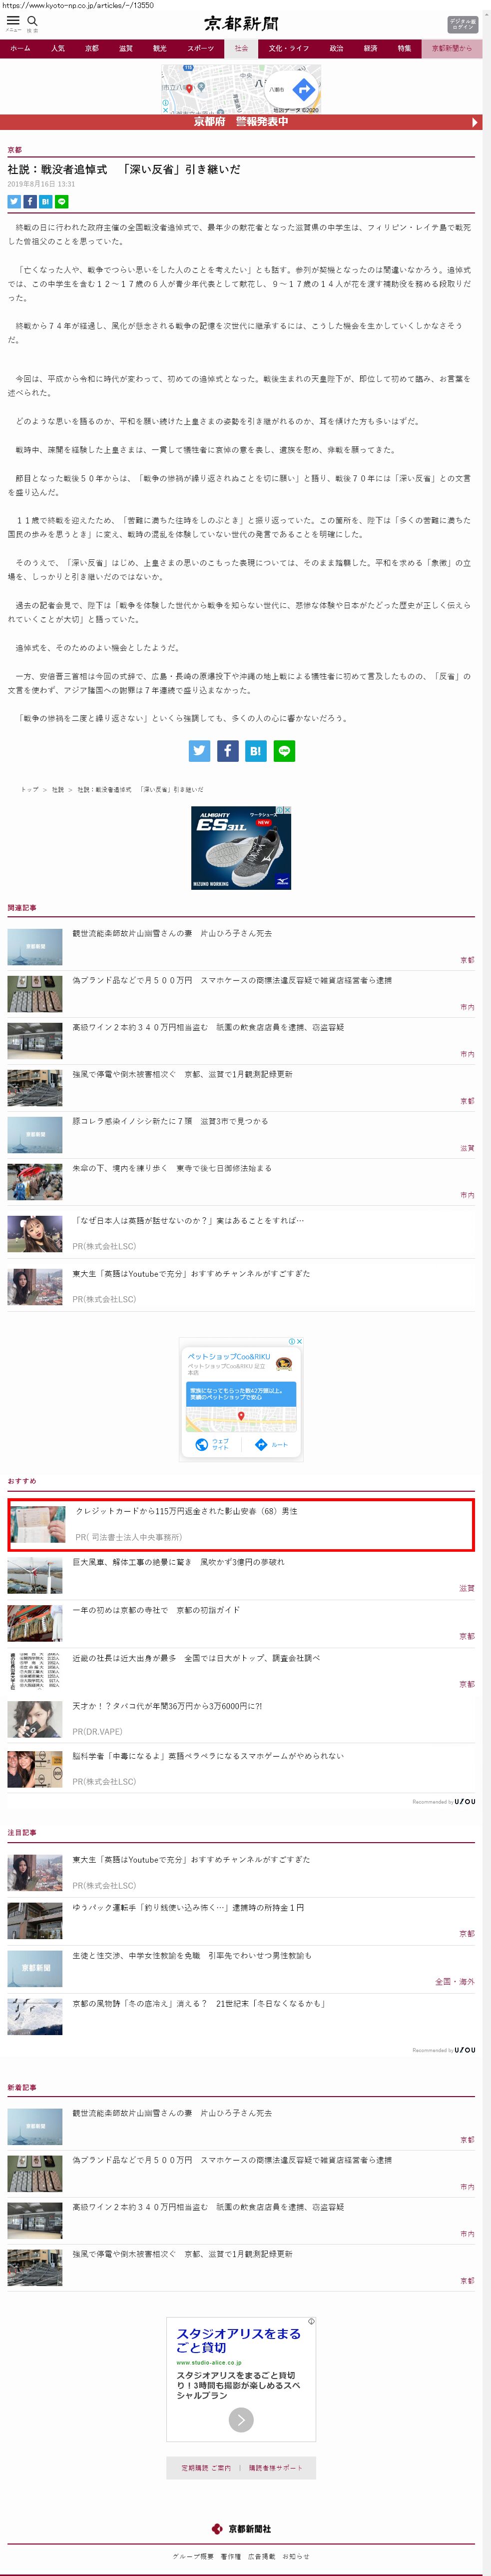The height and width of the screenshot is (2576, 491).
Task: Open the 巨大風車 article link
Action: click(x=178, y=1562)
